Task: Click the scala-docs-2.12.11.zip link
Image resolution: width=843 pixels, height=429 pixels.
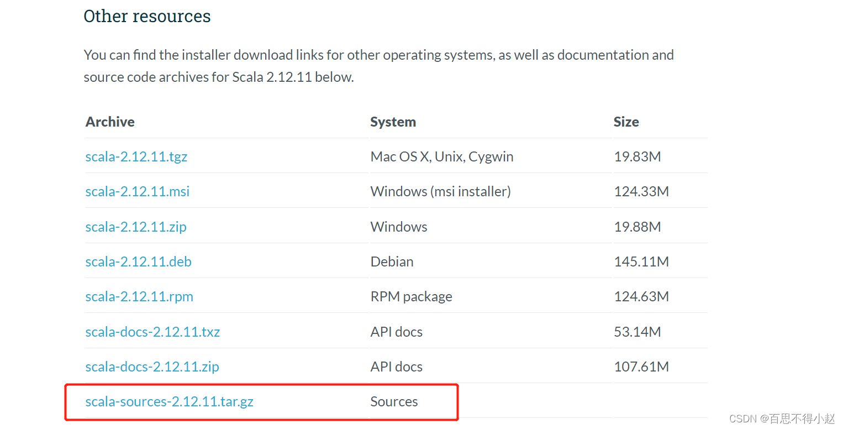Action: point(152,367)
